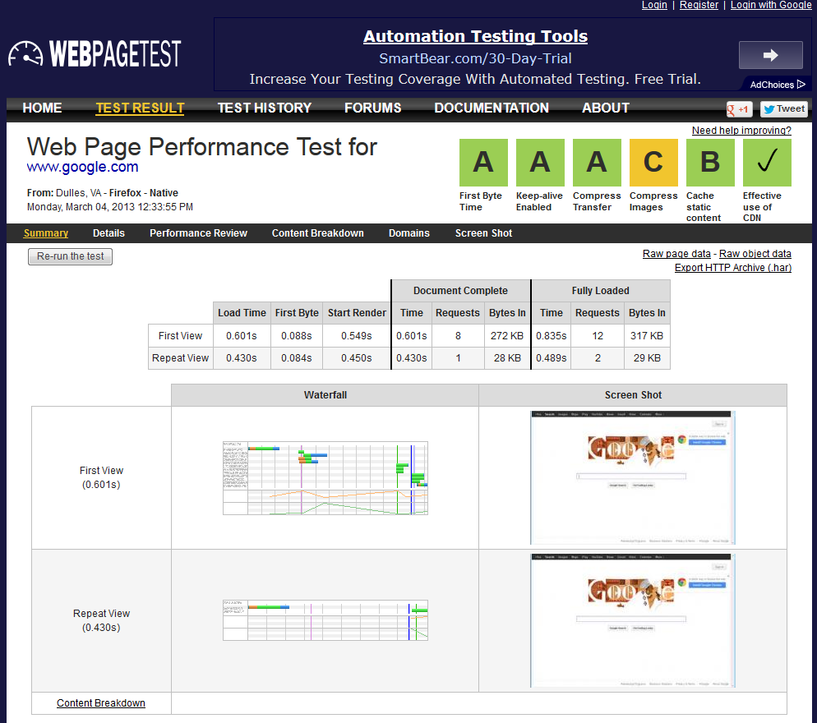Click the Re-run the test button
The height and width of the screenshot is (723, 817).
71,256
